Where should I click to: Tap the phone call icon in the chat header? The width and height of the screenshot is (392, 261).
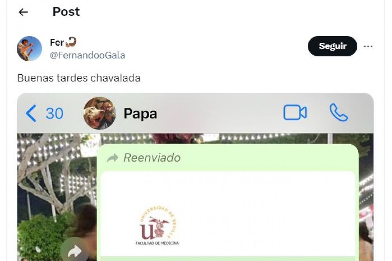tap(339, 113)
